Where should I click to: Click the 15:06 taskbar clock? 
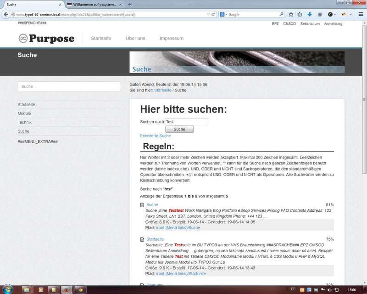(351, 290)
